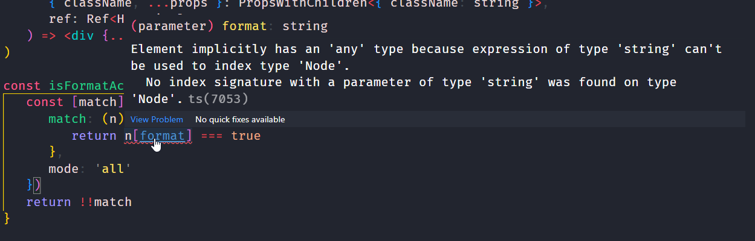Click the return !!match statement
This screenshot has height=241, width=755.
[x=79, y=202]
